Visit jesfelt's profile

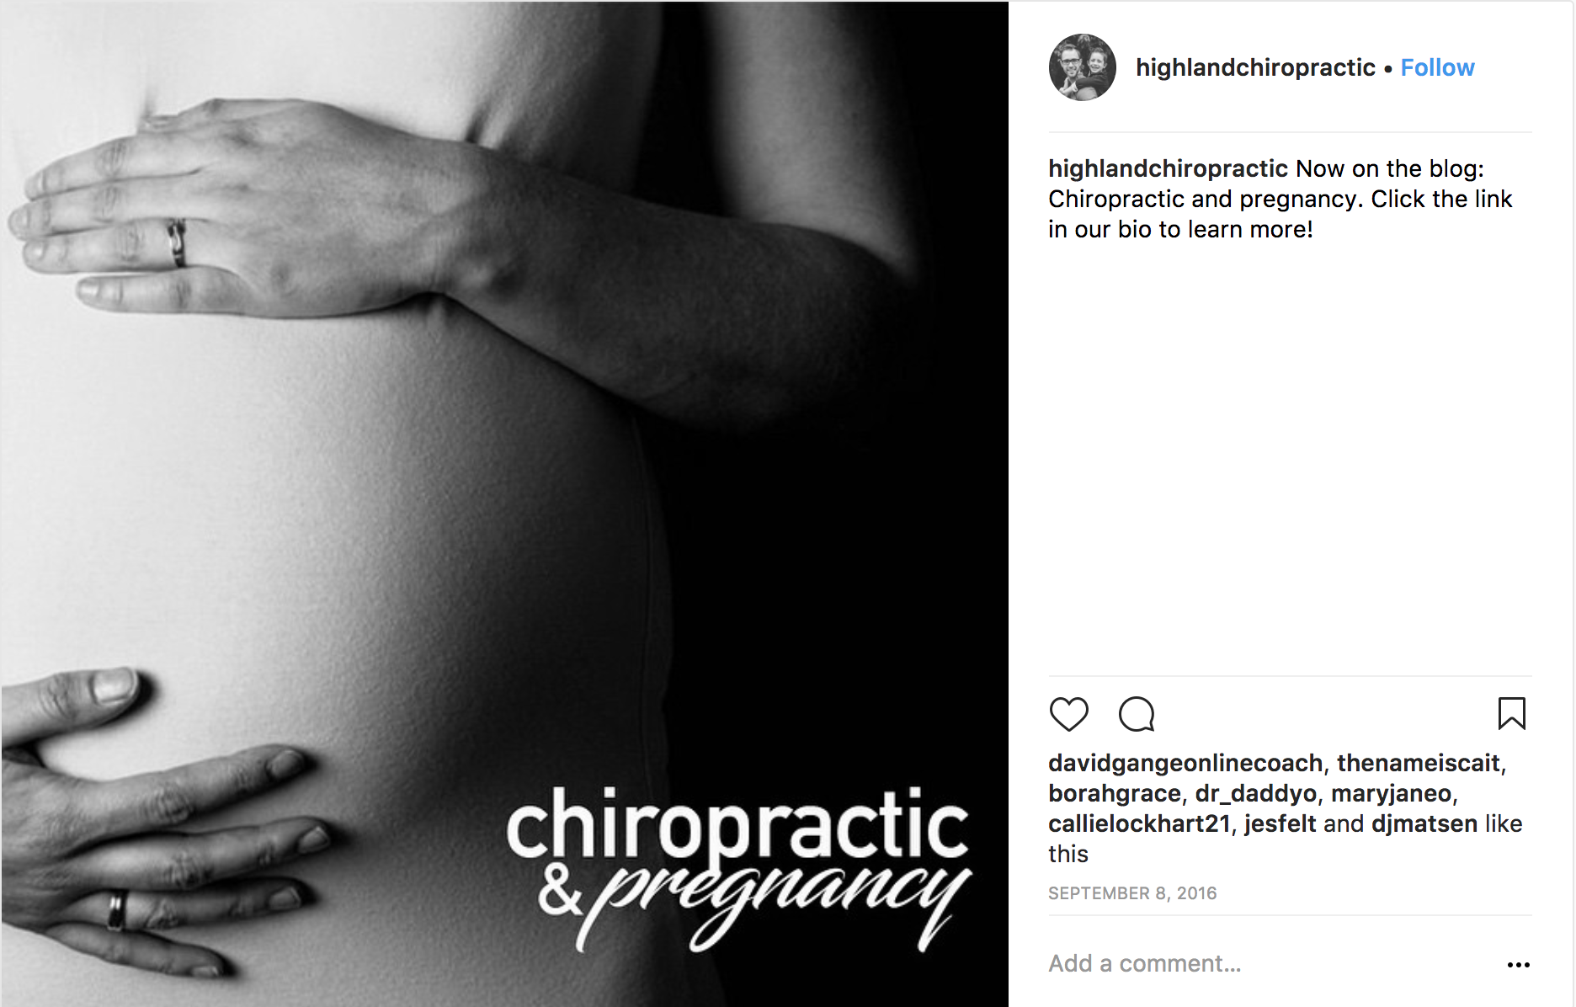(1280, 823)
